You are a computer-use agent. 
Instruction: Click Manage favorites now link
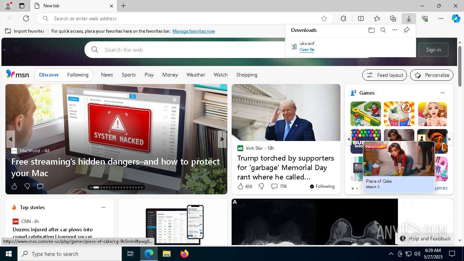click(x=194, y=31)
